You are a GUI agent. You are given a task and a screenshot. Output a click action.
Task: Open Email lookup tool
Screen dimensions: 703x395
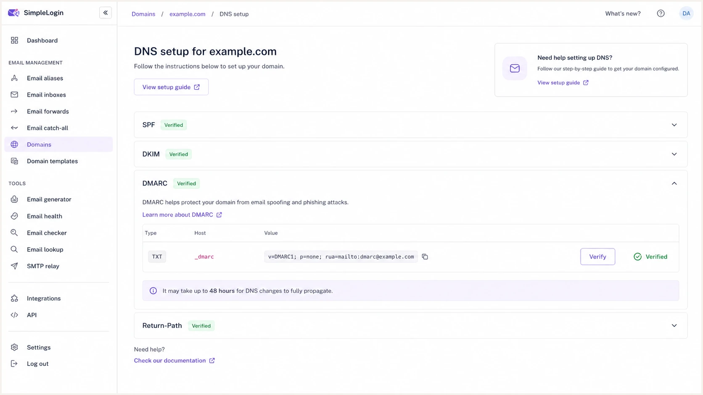pyautogui.click(x=58, y=249)
